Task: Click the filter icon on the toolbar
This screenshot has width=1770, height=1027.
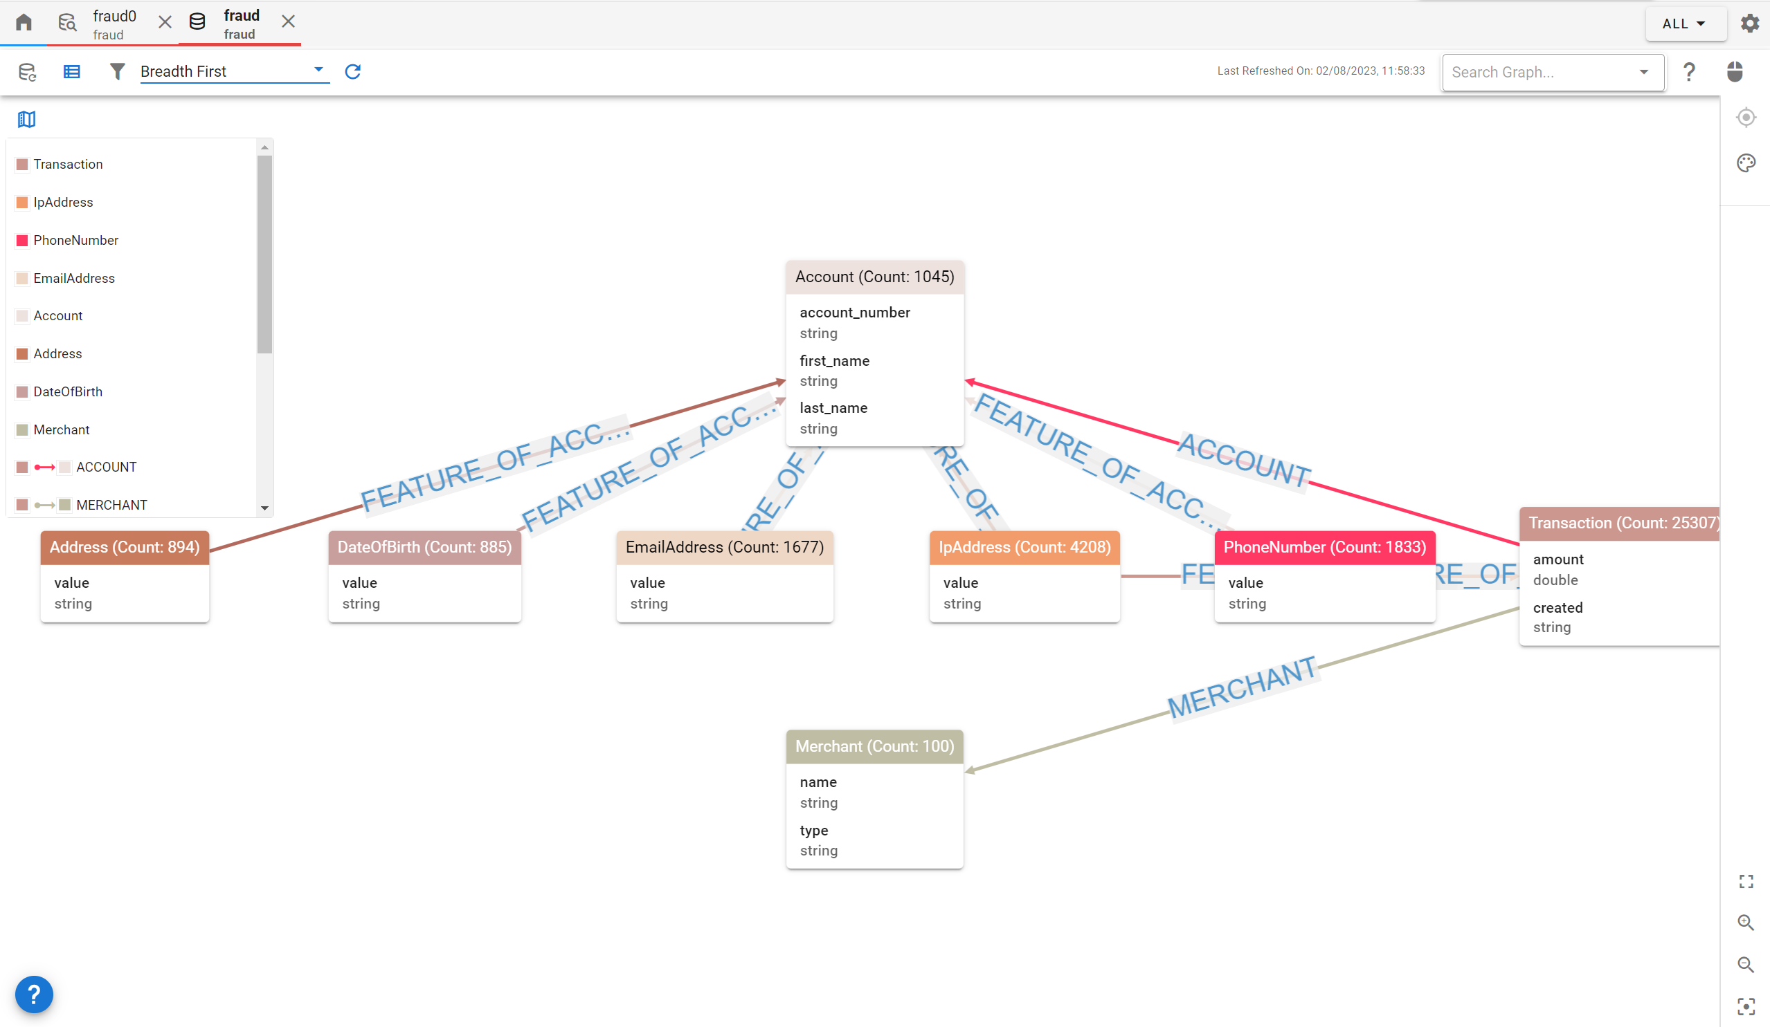Action: tap(116, 71)
